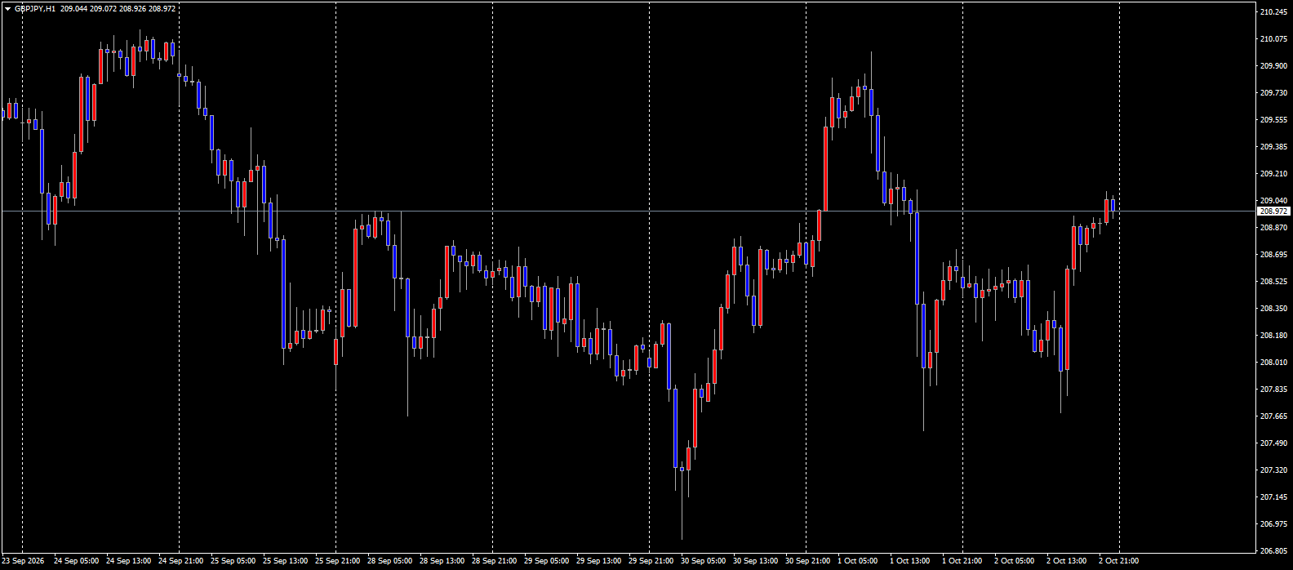Image resolution: width=1293 pixels, height=570 pixels.
Task: Click the 1 Oct 21:00 time label
Action: point(962,561)
